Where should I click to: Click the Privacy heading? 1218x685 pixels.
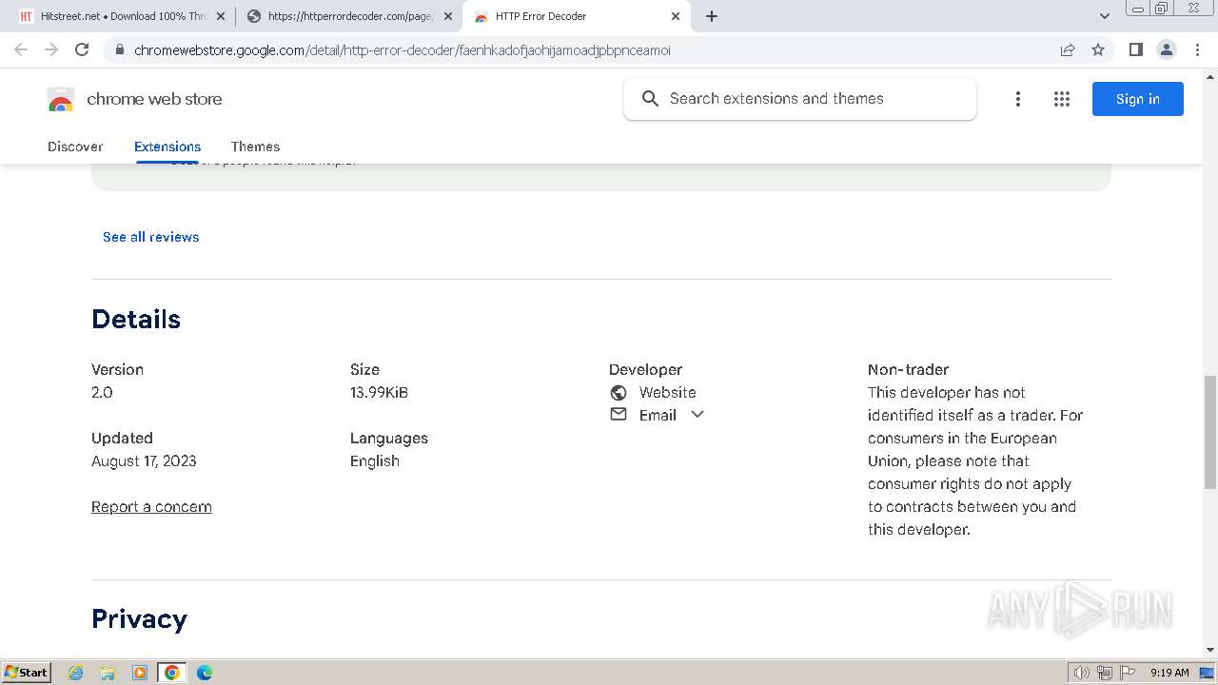(139, 619)
